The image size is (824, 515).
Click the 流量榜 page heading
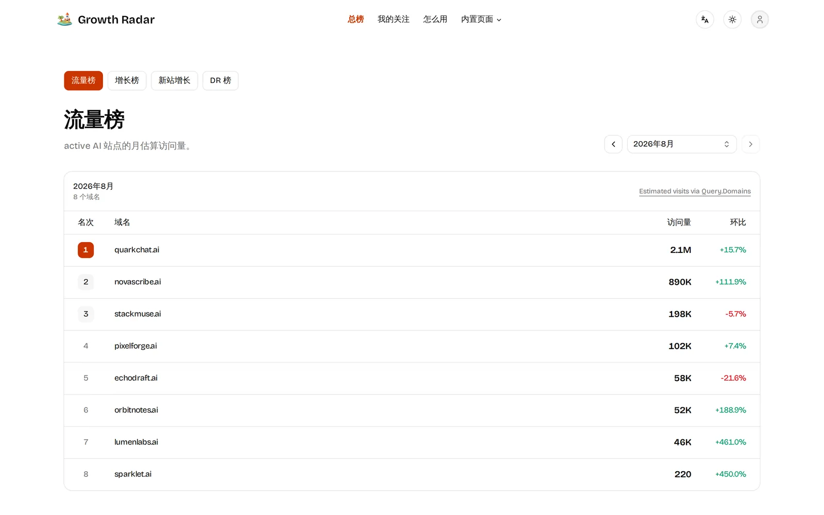click(94, 119)
